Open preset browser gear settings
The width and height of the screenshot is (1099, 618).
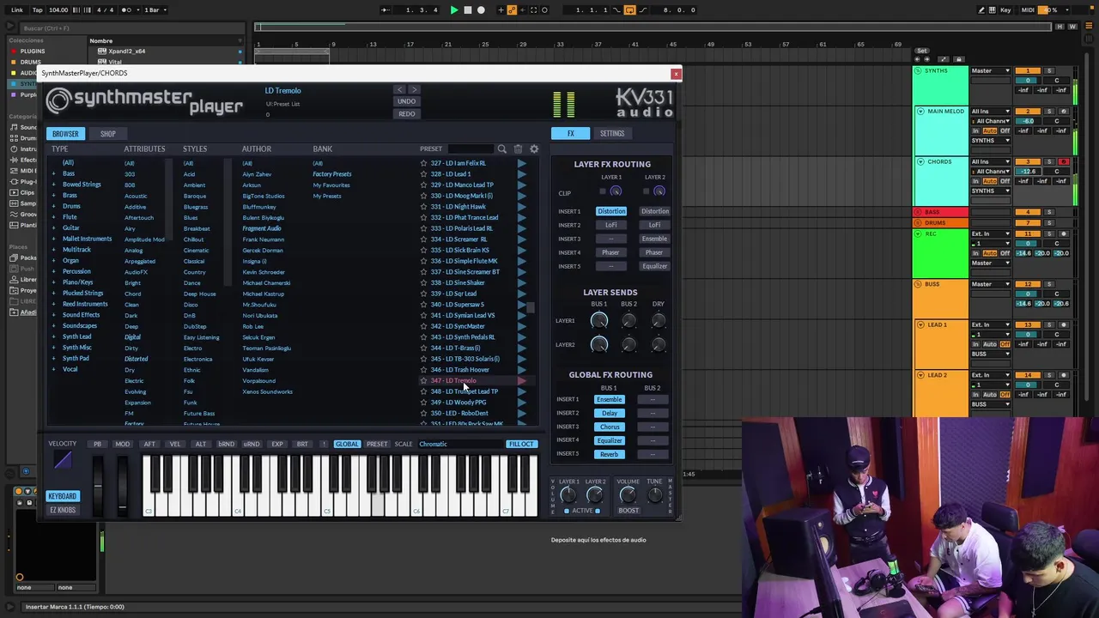534,149
